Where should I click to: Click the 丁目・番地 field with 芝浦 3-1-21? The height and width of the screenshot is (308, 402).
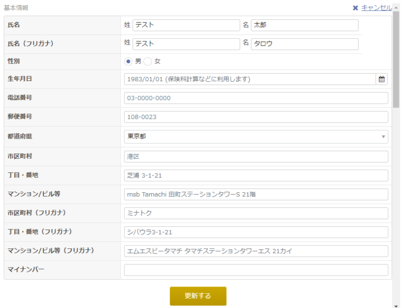click(256, 175)
